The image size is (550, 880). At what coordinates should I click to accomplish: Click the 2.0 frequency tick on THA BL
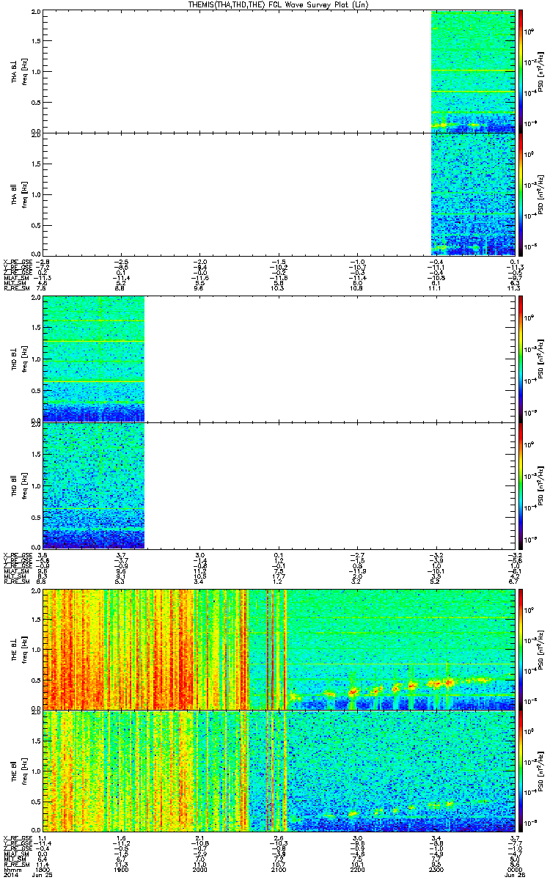[37, 12]
